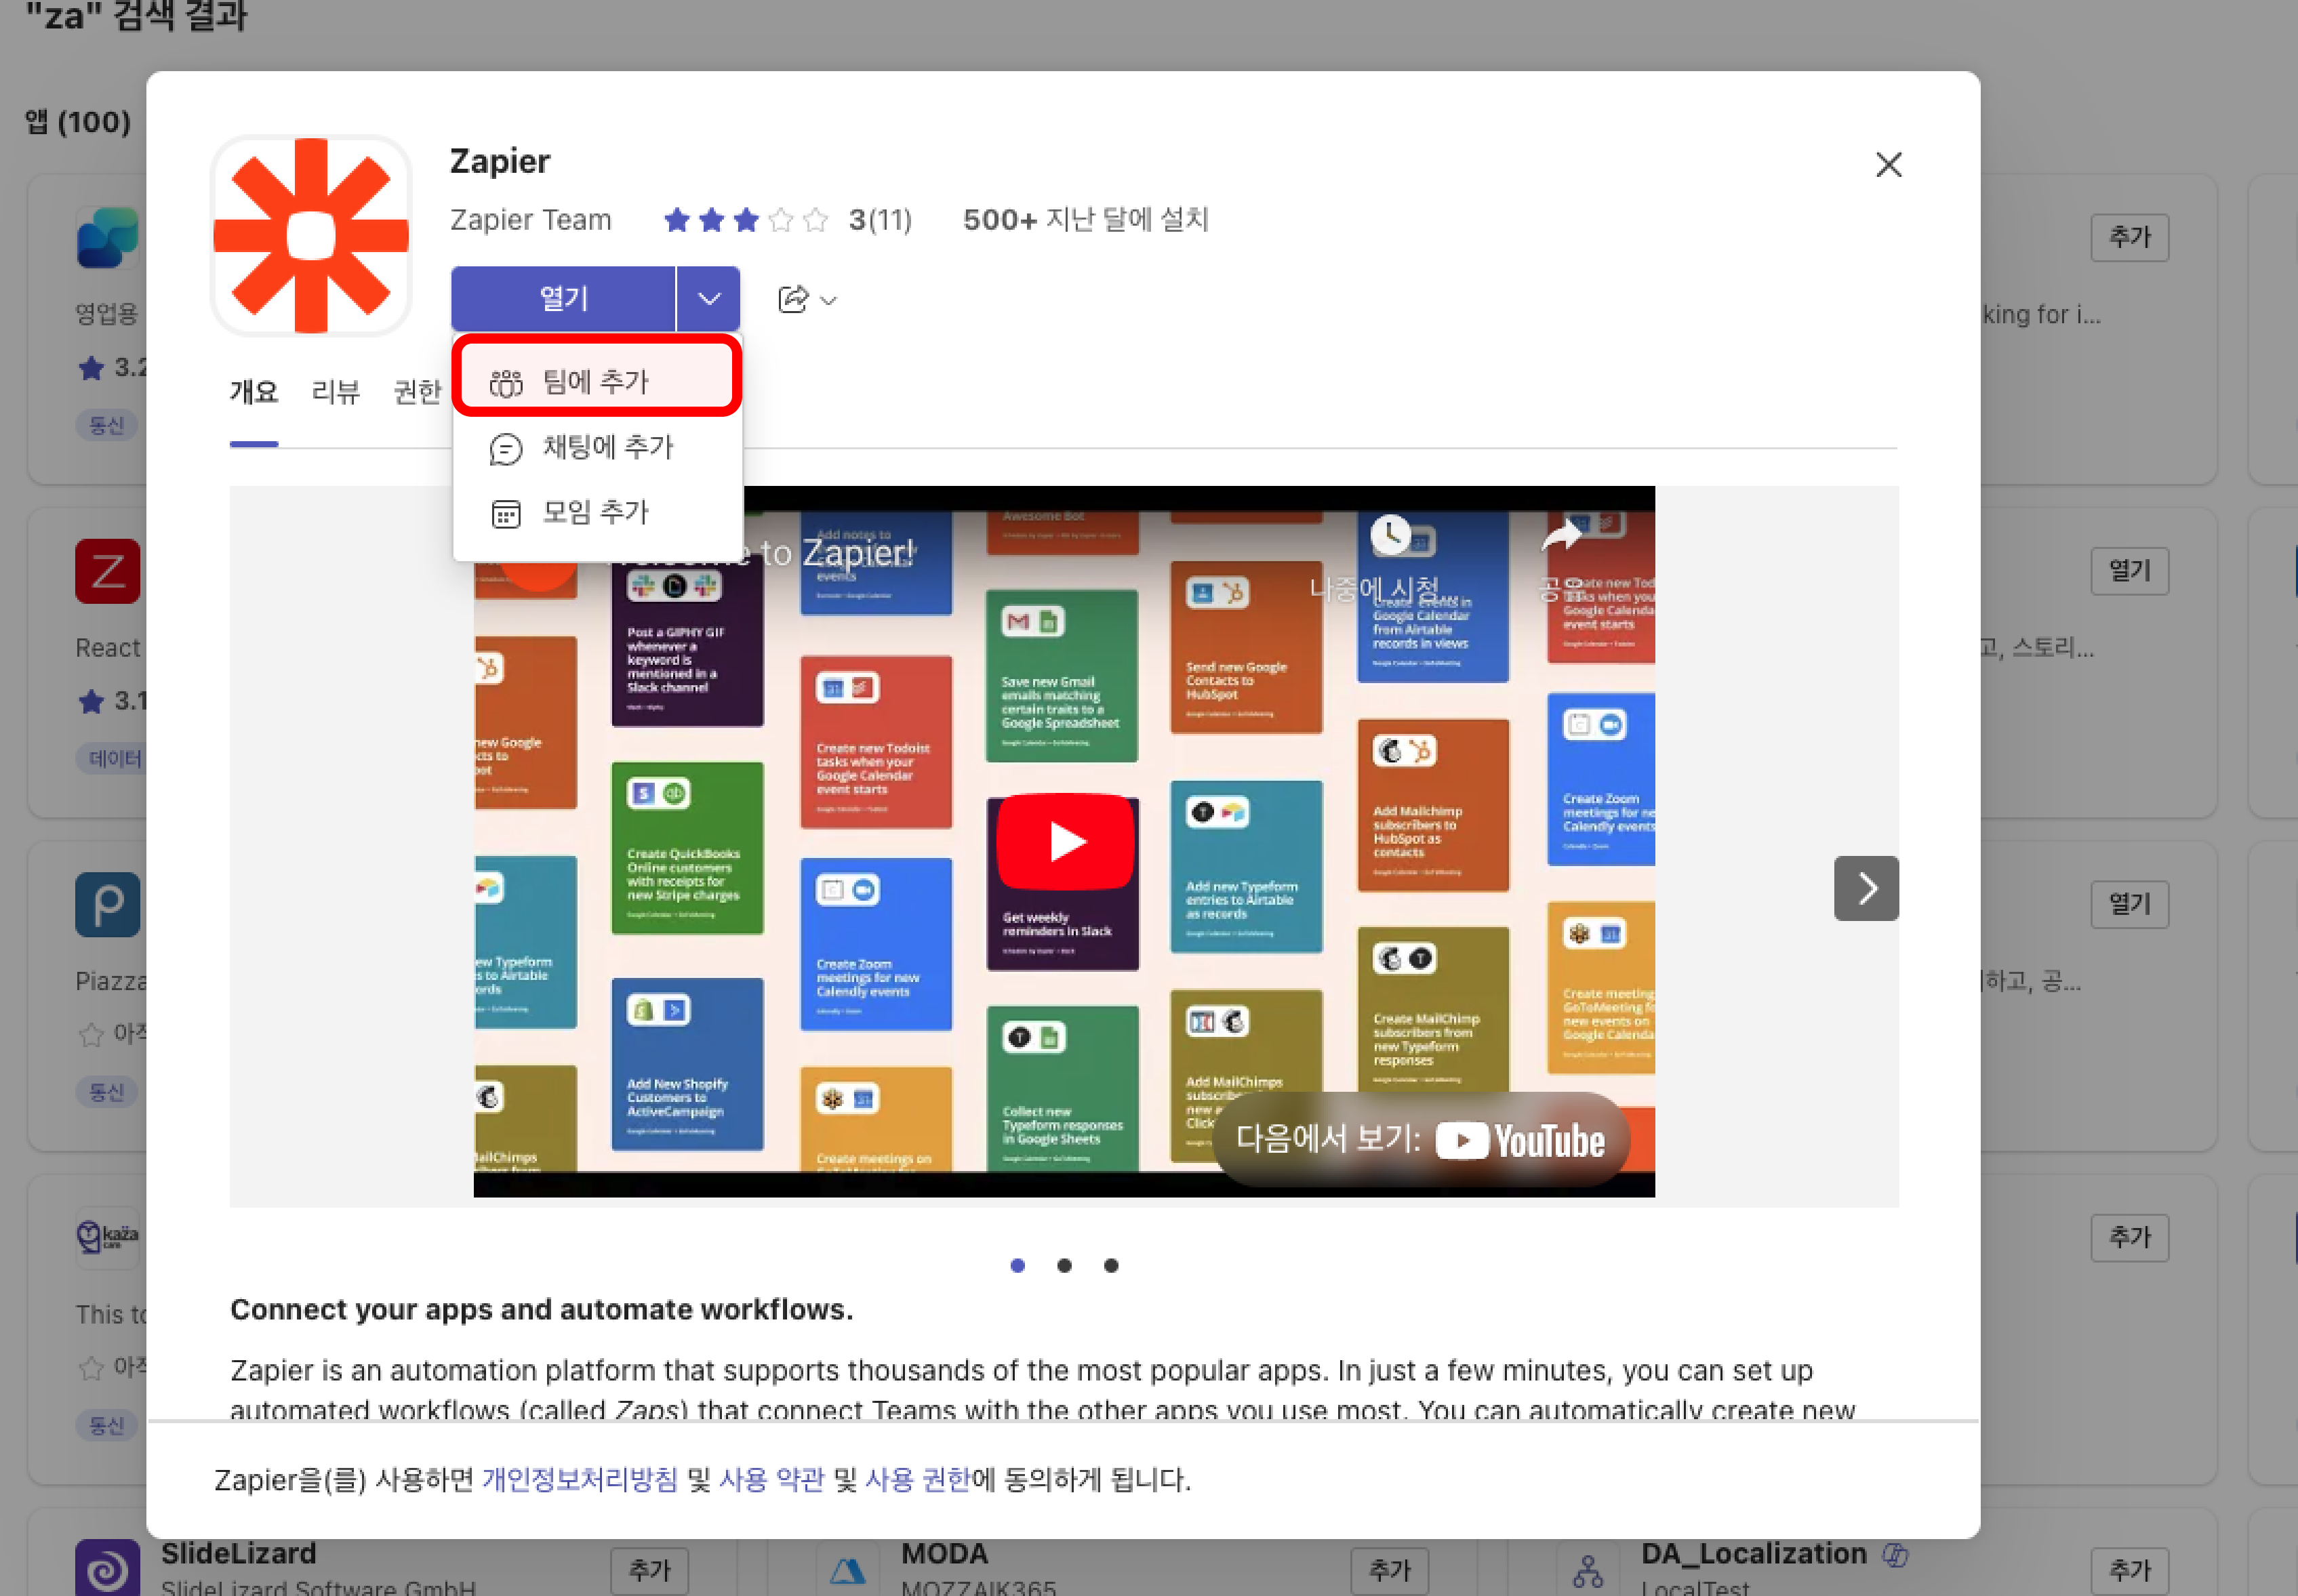The image size is (2298, 1596).
Task: Expand the chevron arrow beside the 열기 button
Action: [709, 299]
